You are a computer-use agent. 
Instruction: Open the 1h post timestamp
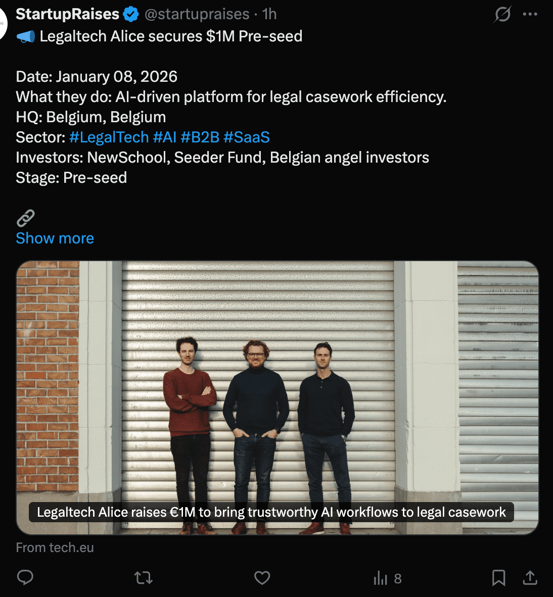[269, 14]
